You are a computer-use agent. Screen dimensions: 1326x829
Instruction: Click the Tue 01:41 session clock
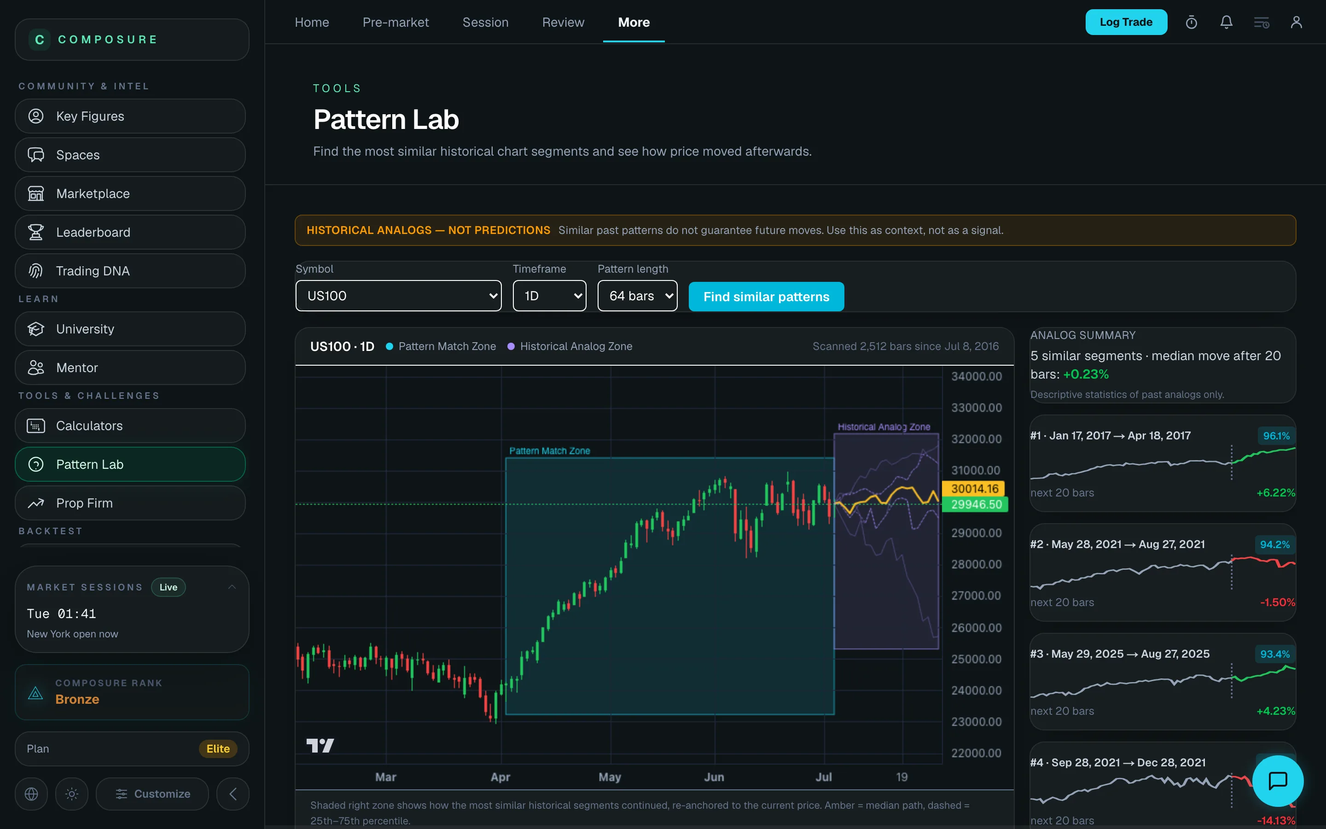pyautogui.click(x=61, y=613)
